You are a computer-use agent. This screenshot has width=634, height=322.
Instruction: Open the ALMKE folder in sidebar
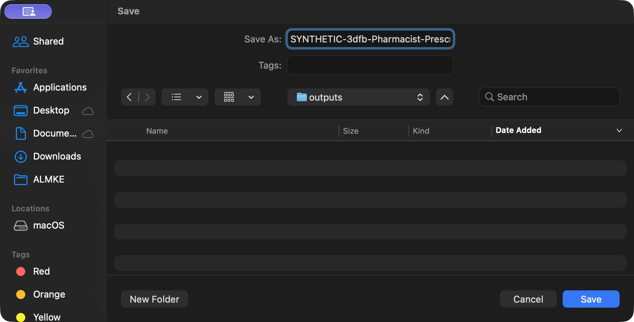tap(39, 179)
